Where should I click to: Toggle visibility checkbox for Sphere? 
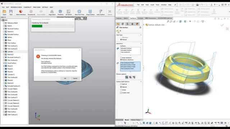click(4, 37)
